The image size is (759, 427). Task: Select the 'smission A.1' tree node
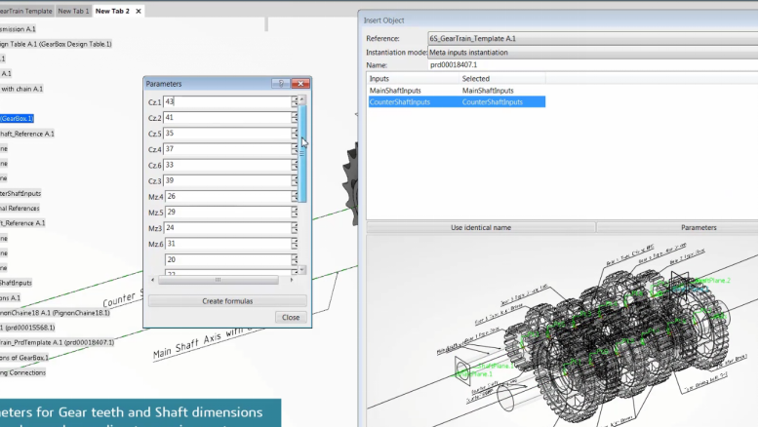click(x=18, y=29)
